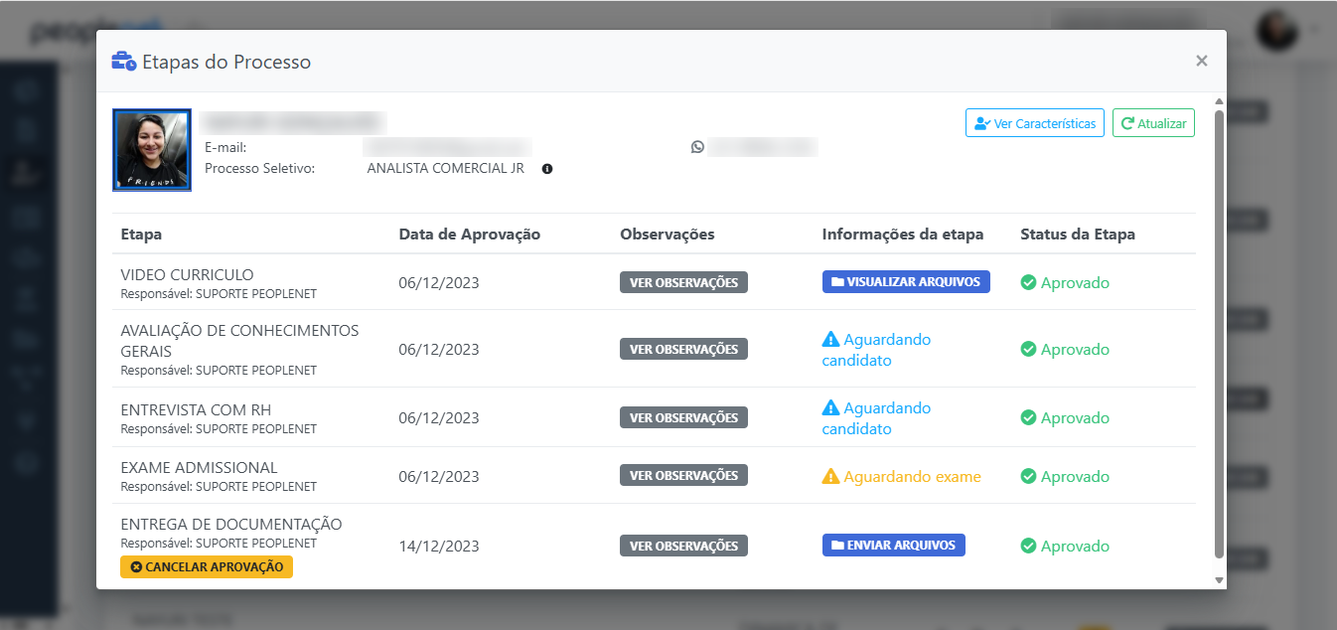
Task: Click the Status da Etapa column header
Action: pos(1078,235)
